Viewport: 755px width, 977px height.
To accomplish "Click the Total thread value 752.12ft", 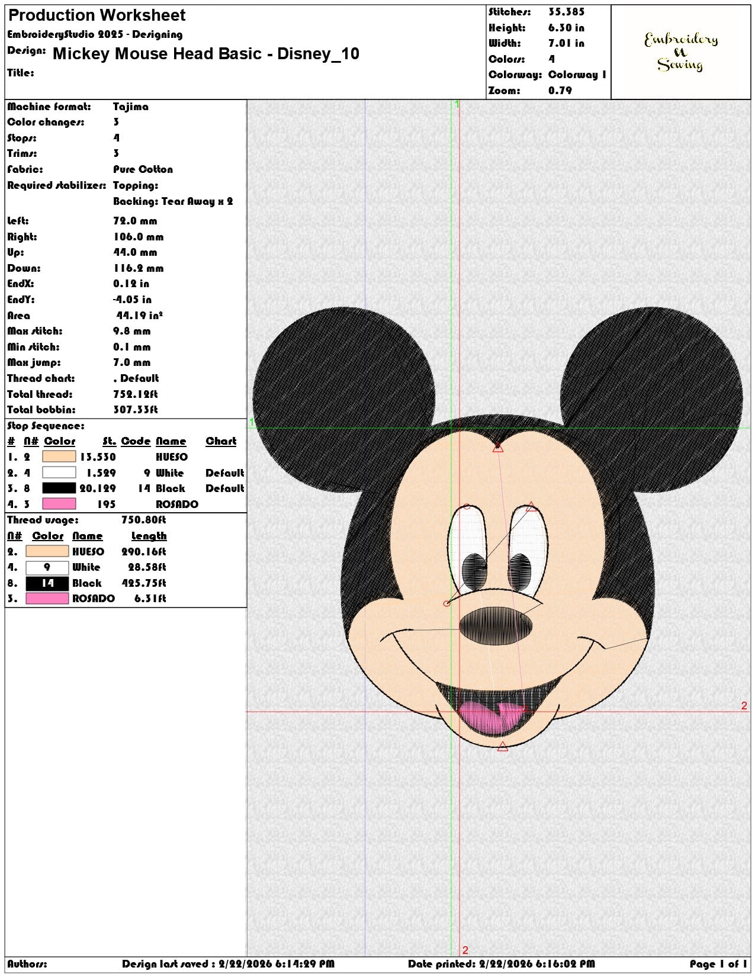I will pos(136,394).
